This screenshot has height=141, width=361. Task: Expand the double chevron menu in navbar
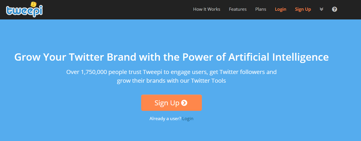click(322, 9)
